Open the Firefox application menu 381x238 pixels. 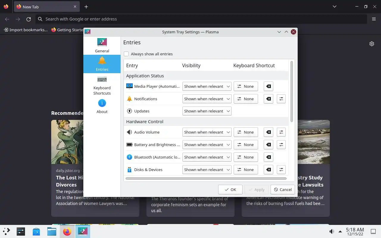(374, 19)
